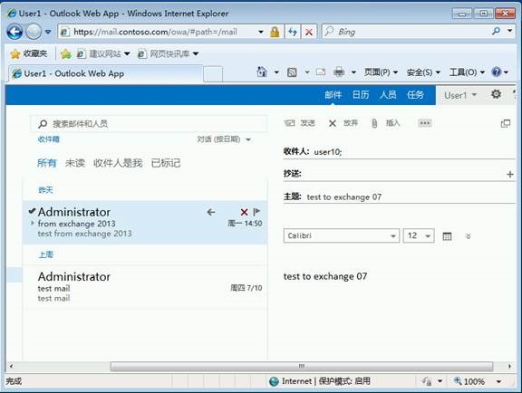Screen dimensions: 522x393
Task: Click the RSS feeds icon
Action: coord(292,72)
